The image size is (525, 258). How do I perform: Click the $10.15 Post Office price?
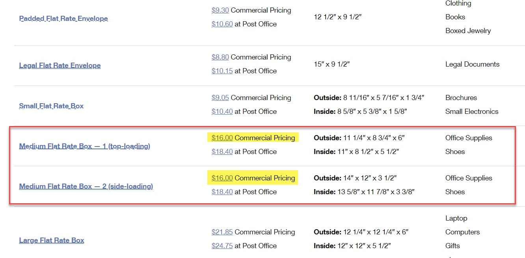tap(222, 71)
